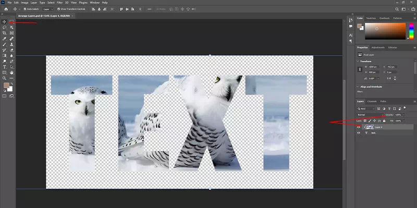The image size is (417, 208).
Task: Toggle lock image pixels brush icon
Action: 370,121
